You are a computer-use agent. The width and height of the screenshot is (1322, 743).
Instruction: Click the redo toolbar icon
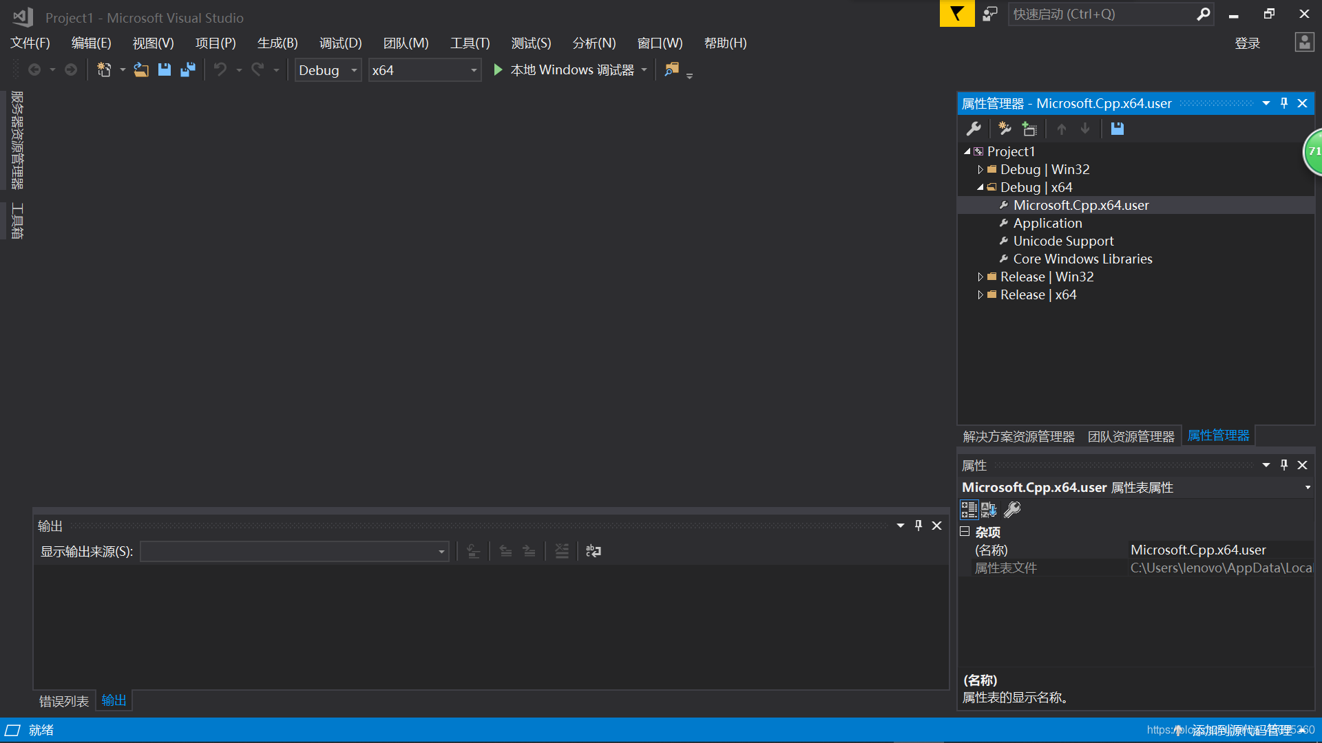tap(258, 69)
